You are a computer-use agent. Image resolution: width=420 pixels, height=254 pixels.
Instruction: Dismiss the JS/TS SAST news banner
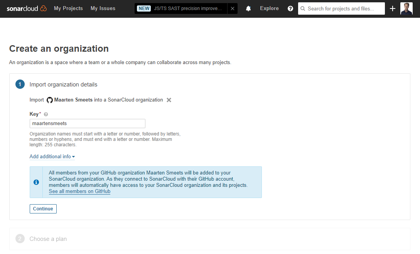[x=232, y=8]
